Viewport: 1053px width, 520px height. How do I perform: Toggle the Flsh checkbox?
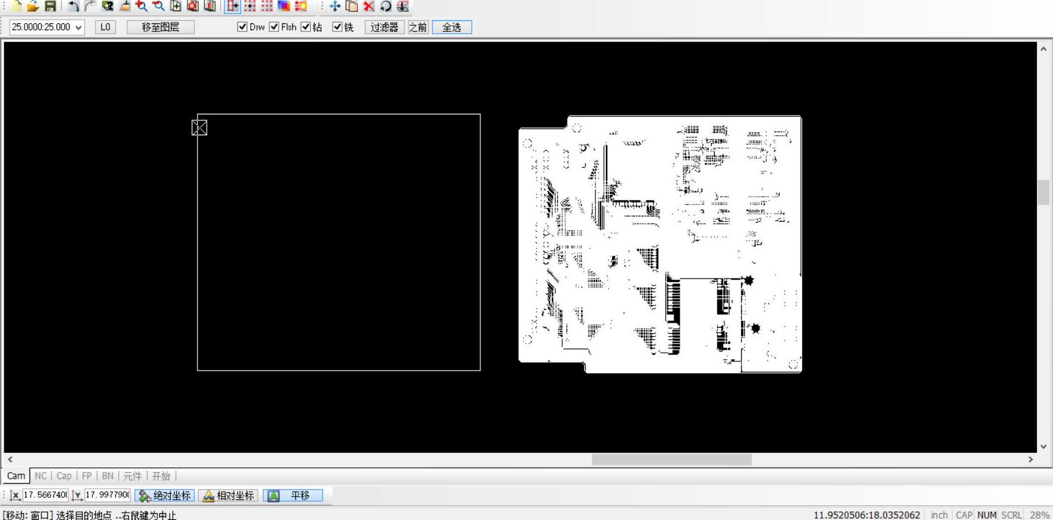(274, 27)
